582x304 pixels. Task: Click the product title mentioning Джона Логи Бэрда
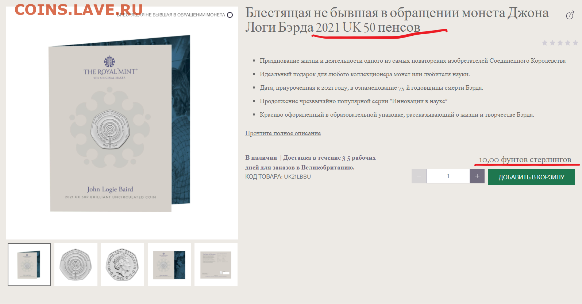(397, 20)
